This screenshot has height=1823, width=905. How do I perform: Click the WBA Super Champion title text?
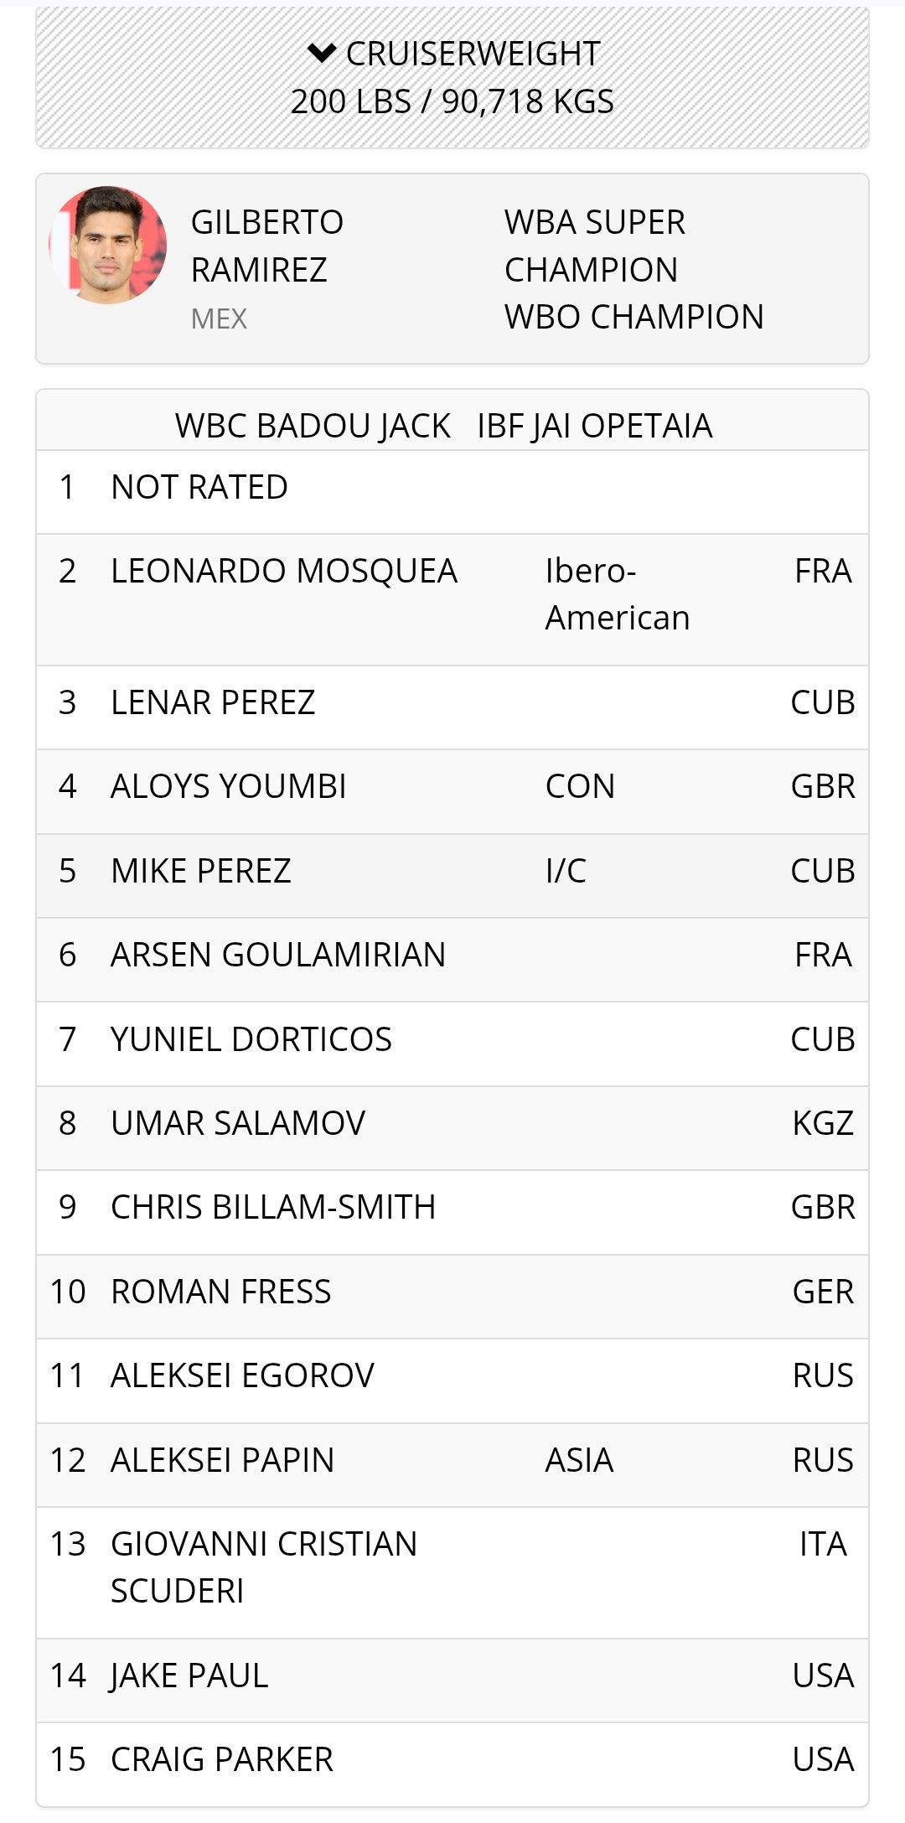tap(595, 246)
